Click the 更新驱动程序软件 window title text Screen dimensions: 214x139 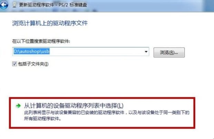(37, 5)
